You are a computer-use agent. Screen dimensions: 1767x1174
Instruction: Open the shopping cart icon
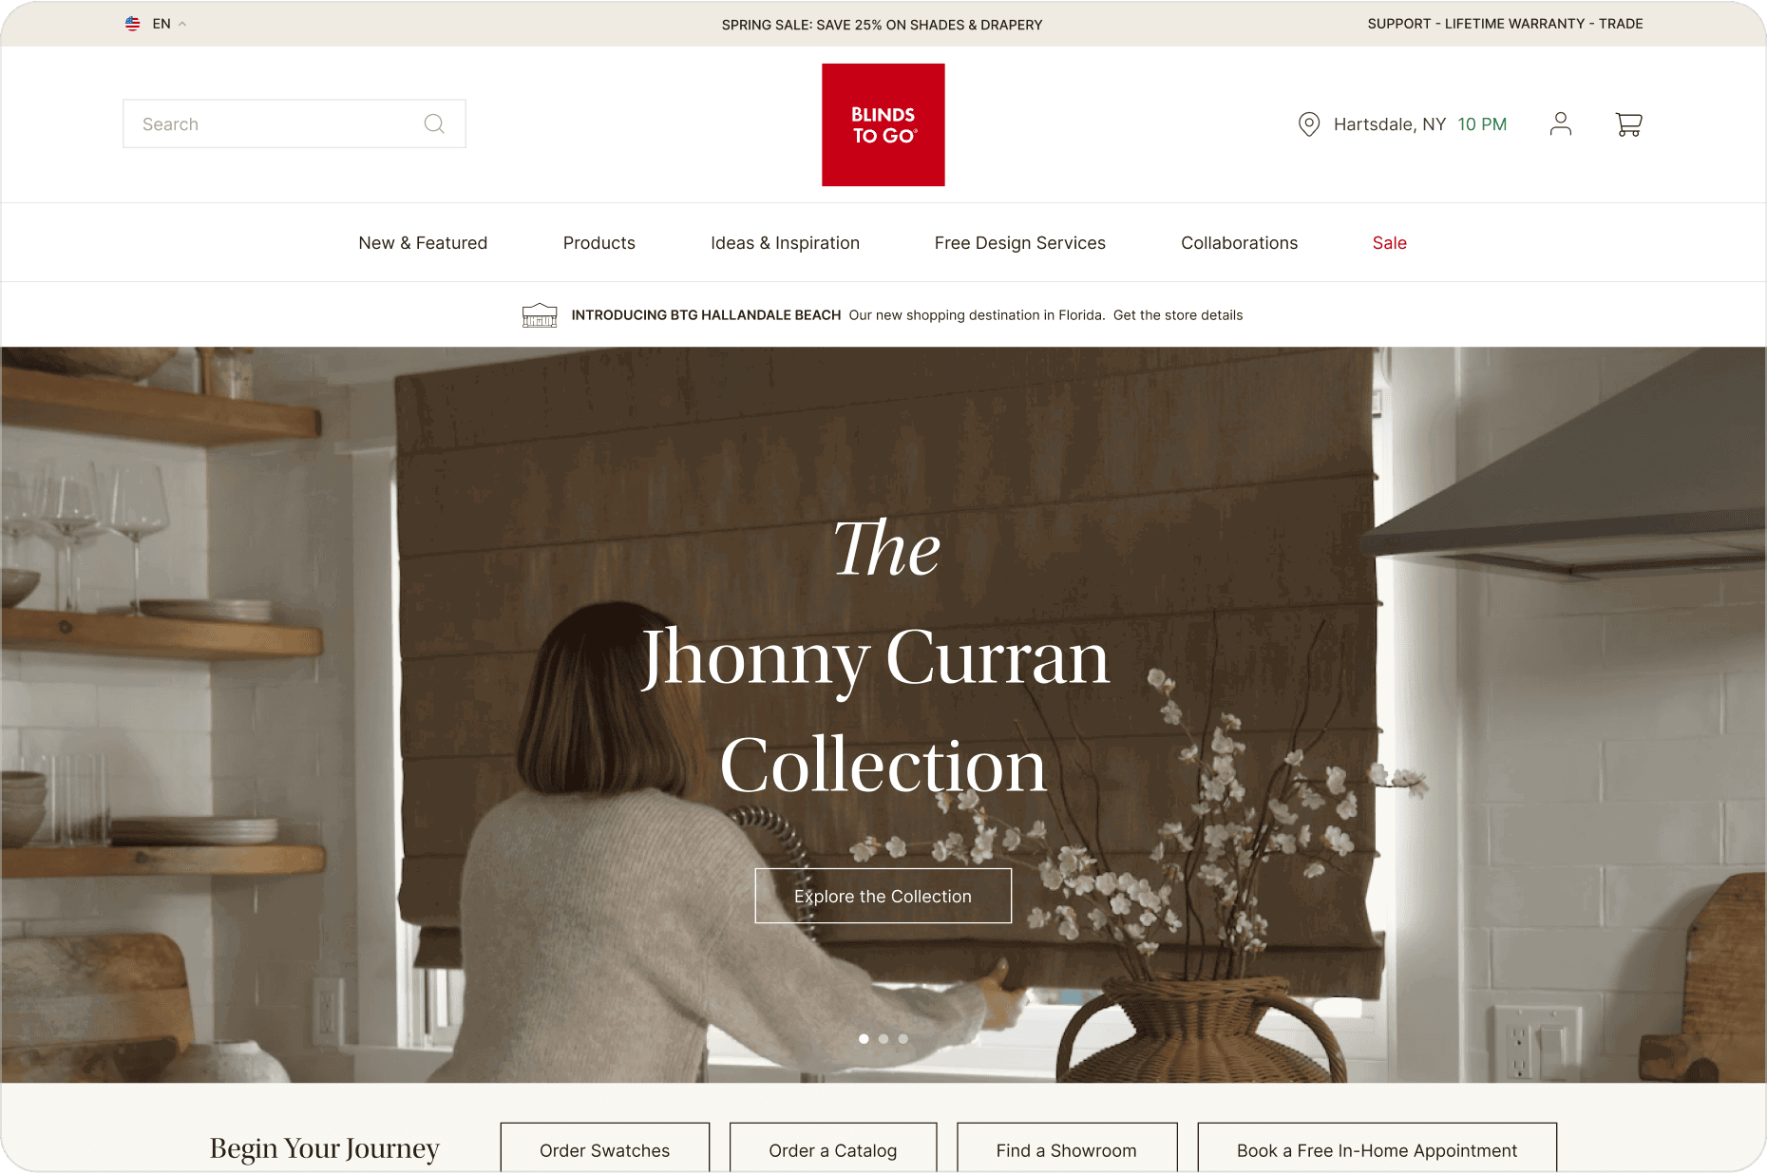[1628, 123]
